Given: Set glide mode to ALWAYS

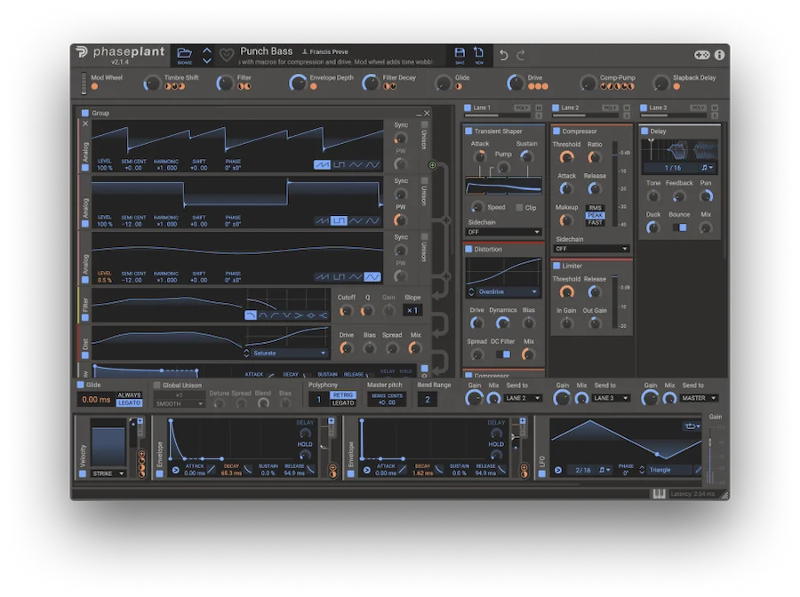Looking at the screenshot, I should [x=129, y=395].
